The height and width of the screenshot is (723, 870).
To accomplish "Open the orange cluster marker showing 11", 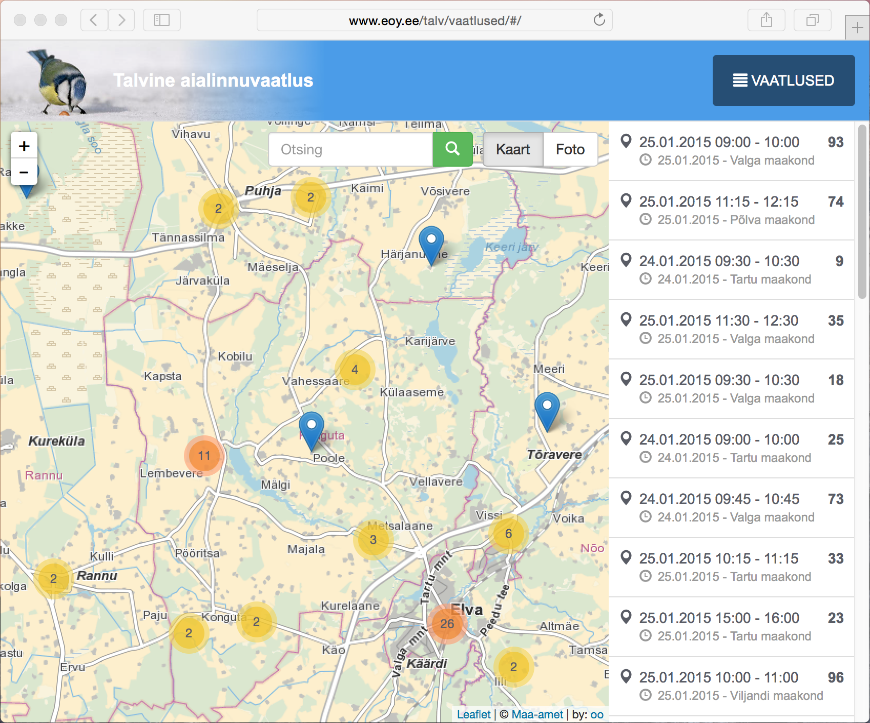I will (204, 455).
